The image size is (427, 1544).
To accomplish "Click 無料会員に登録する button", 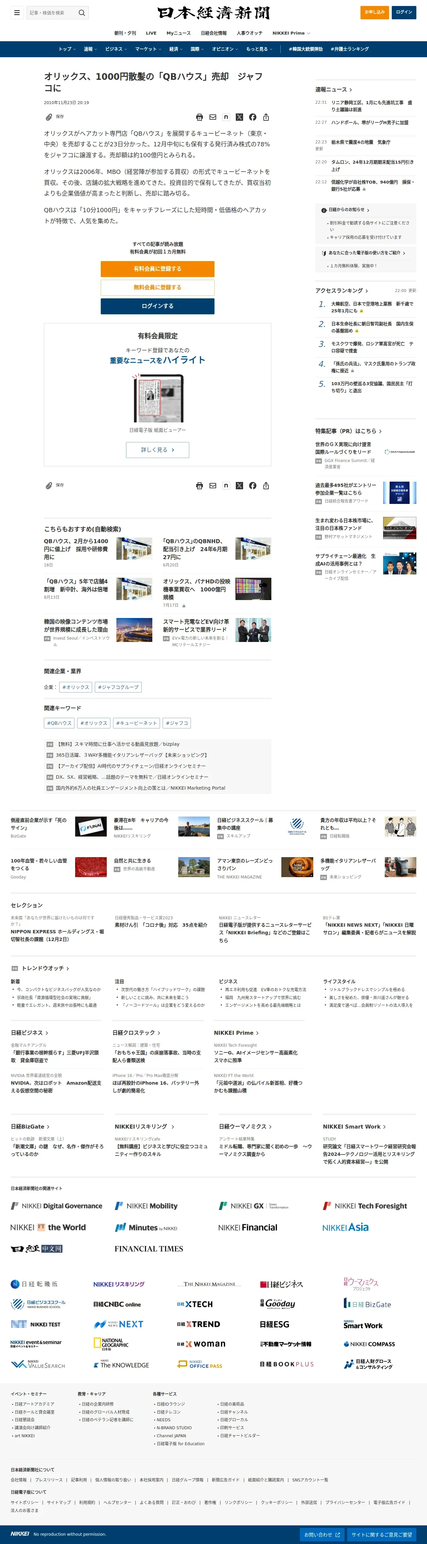I will (158, 287).
